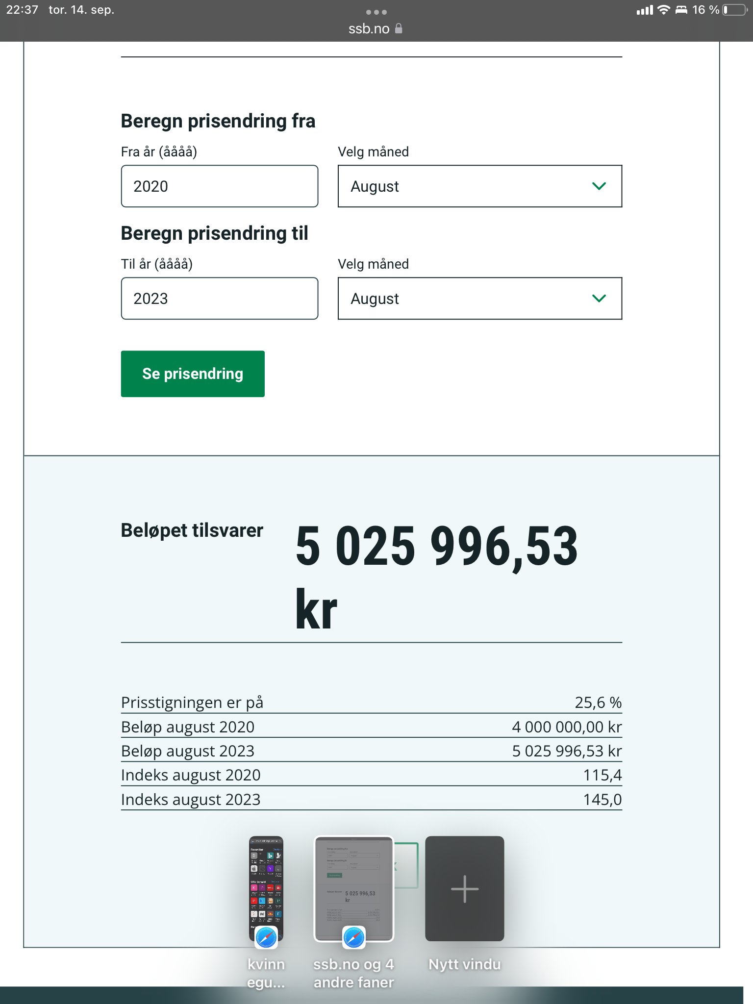Screen dimensions: 753x1004
Task: Tap the sleep focus bed icon
Action: click(x=681, y=10)
